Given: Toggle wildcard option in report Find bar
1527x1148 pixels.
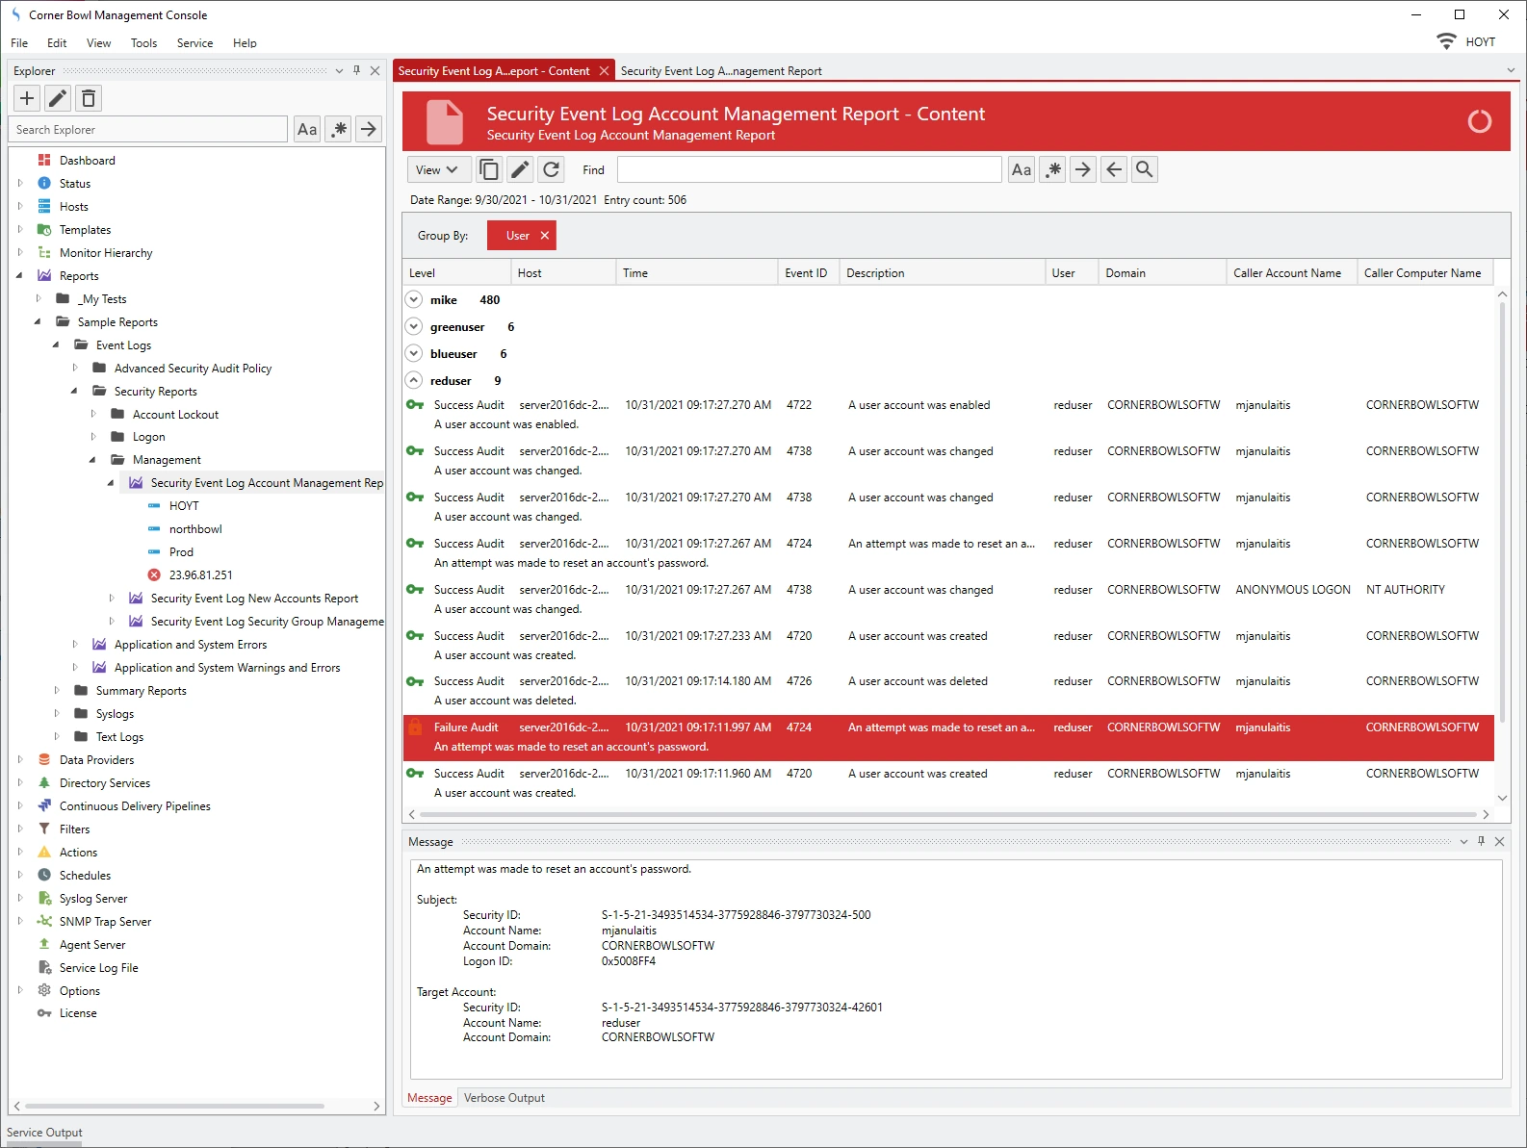Looking at the screenshot, I should pyautogui.click(x=1052, y=170).
